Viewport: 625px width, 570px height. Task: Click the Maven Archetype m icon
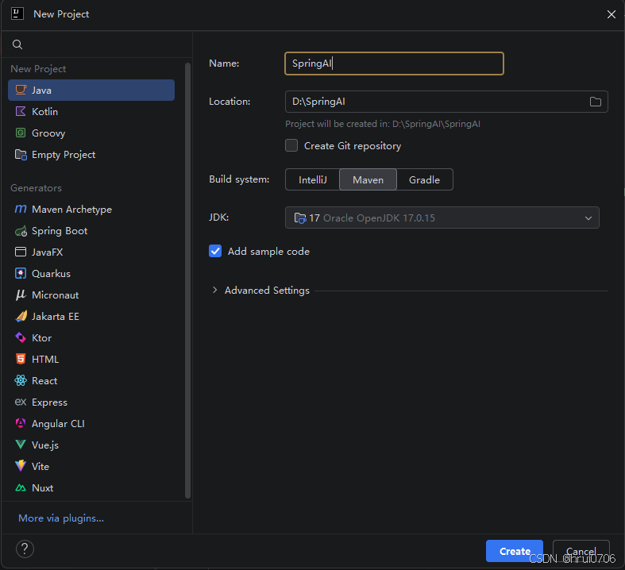21,209
